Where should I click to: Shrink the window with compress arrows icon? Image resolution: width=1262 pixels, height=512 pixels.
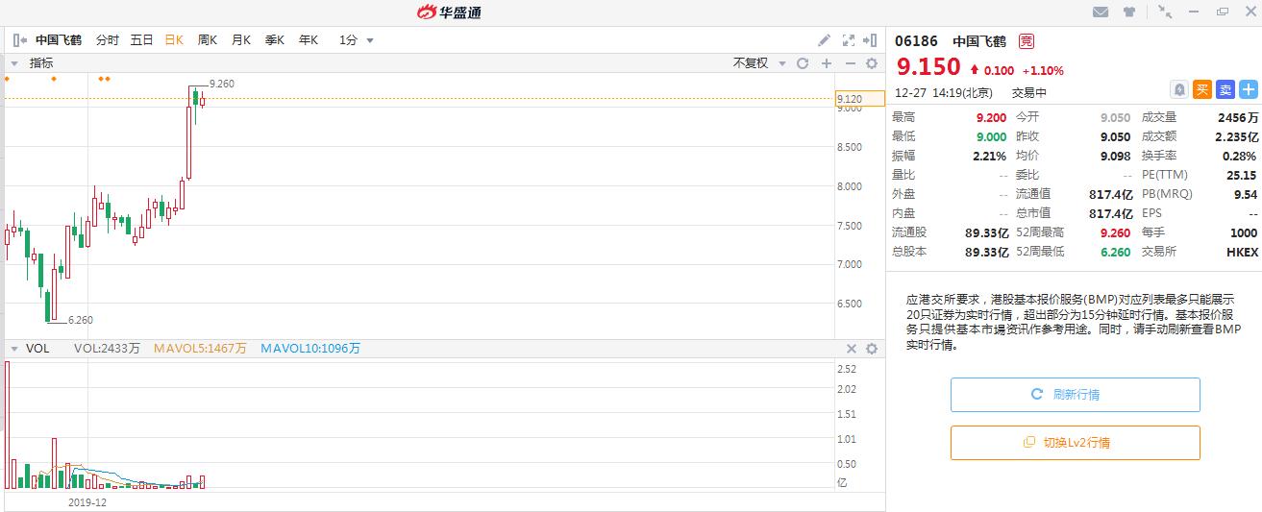[x=1165, y=12]
